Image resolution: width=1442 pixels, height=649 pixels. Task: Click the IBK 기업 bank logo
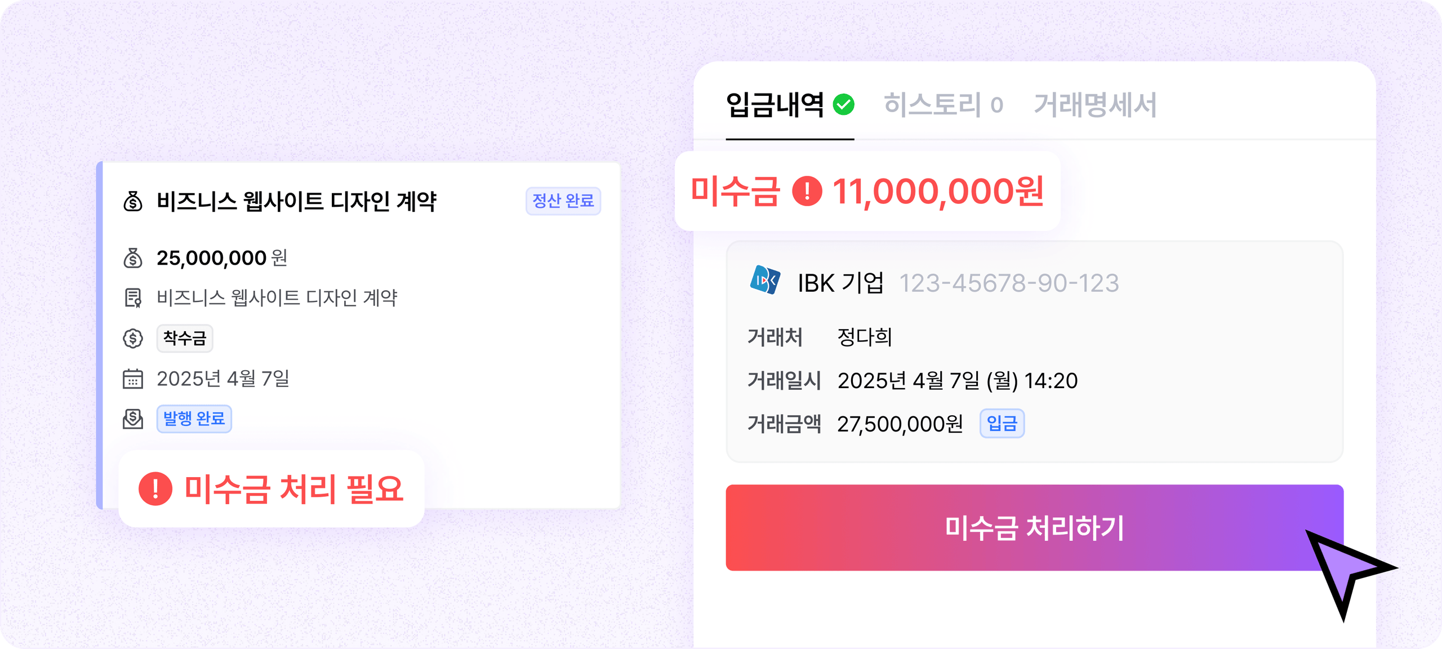pyautogui.click(x=765, y=281)
